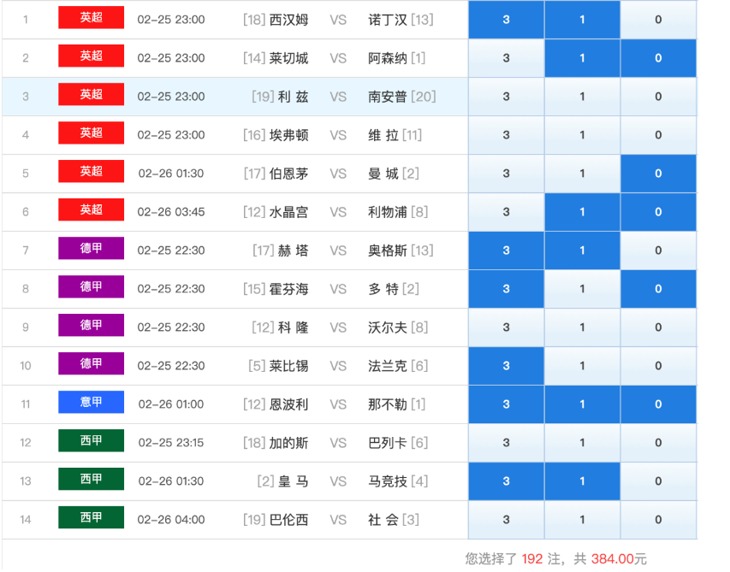Deselect result 0 for 莱切城 vs 阿森纳

pyautogui.click(x=658, y=58)
